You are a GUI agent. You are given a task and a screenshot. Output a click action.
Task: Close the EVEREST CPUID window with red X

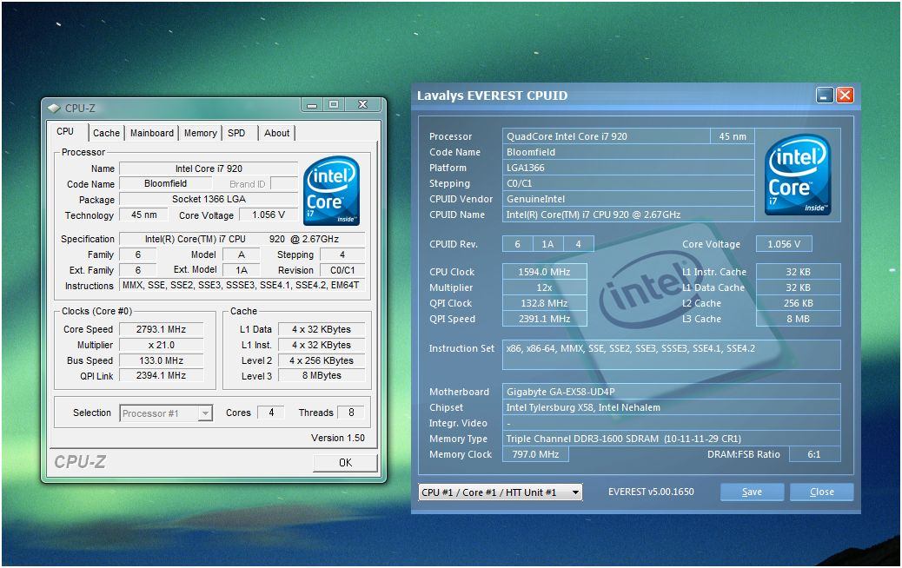point(845,96)
